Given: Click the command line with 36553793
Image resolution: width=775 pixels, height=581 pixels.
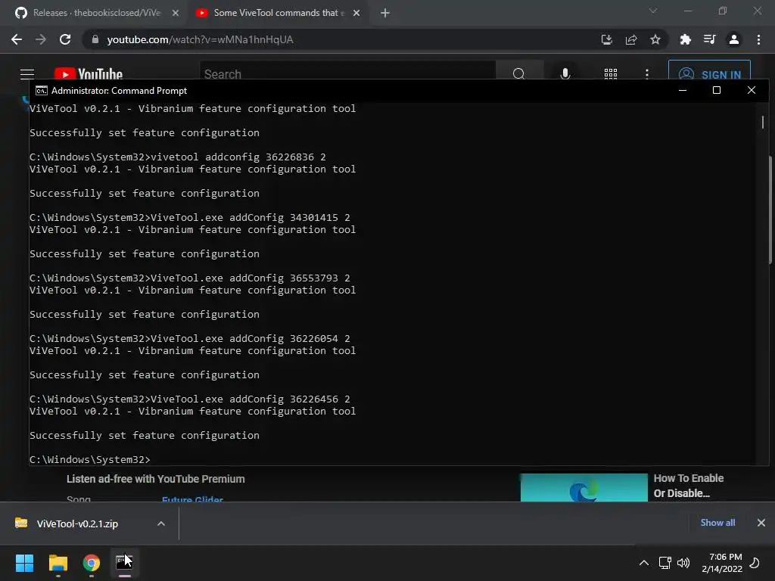Looking at the screenshot, I should click(x=190, y=278).
